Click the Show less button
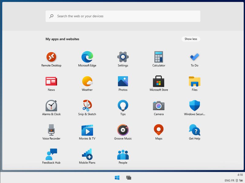The image size is (245, 183). [191, 39]
